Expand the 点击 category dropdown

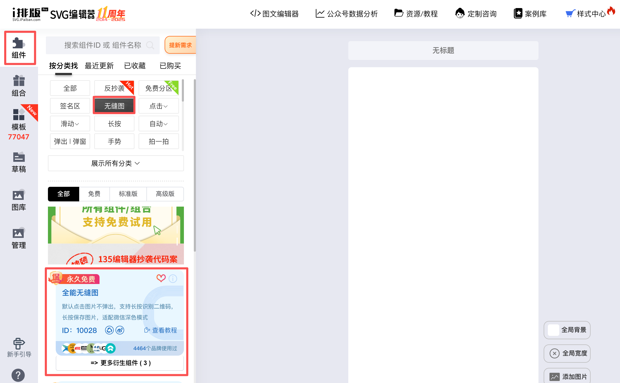(159, 106)
